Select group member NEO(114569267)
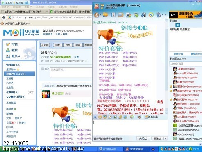The width and height of the screenshot is (202, 152). (186, 134)
